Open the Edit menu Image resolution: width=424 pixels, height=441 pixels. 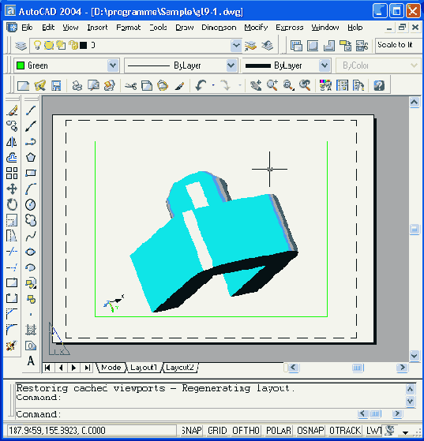[48, 28]
